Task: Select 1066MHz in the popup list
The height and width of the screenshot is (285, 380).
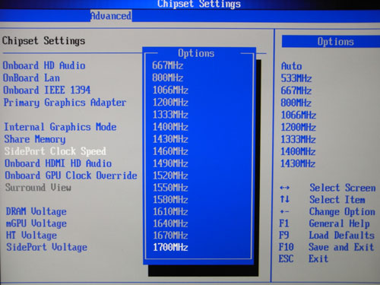Action: coord(170,90)
